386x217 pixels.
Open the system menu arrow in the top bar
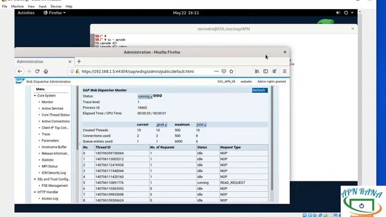coord(352,13)
